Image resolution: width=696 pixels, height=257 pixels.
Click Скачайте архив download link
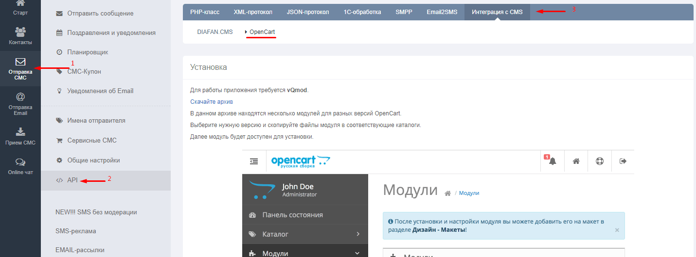[x=212, y=102]
